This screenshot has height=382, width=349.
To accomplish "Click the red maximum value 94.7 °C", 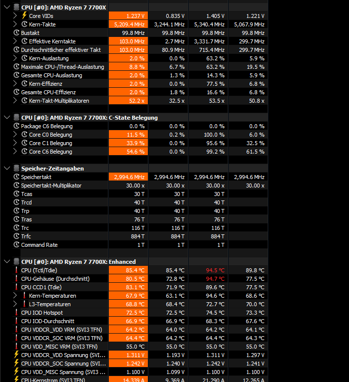I will pyautogui.click(x=215, y=279).
